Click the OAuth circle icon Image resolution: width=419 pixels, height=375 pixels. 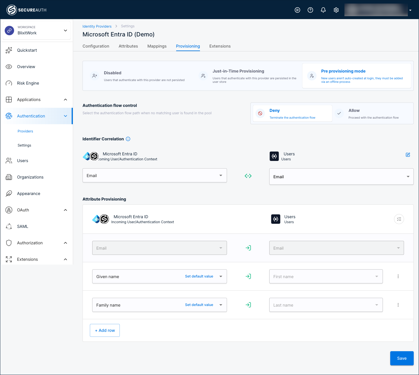coord(9,210)
